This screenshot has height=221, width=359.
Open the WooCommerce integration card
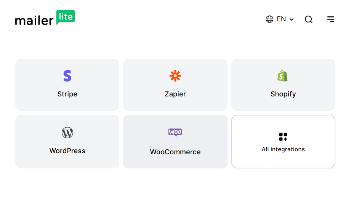175,141
